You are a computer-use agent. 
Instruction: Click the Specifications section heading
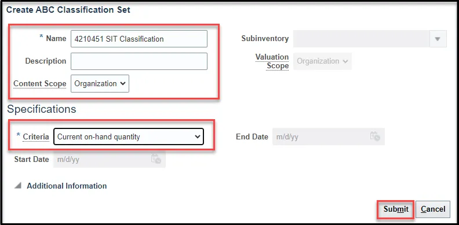pyautogui.click(x=42, y=109)
